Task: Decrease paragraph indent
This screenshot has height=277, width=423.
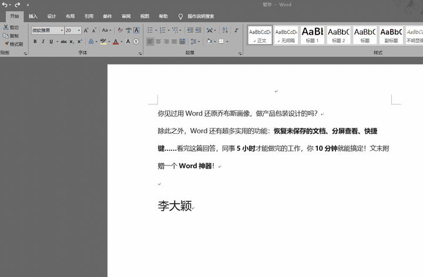Action: click(x=190, y=30)
